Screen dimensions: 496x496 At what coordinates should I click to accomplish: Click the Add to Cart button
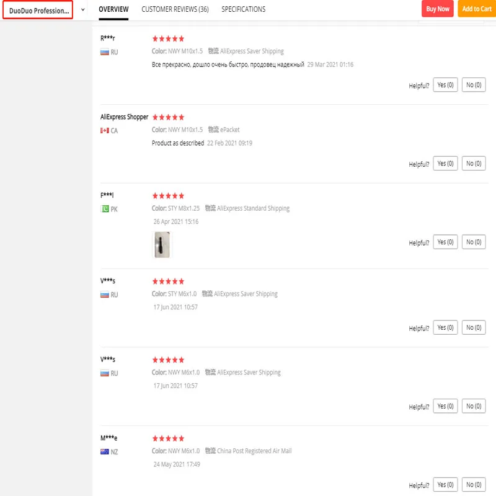477,9
